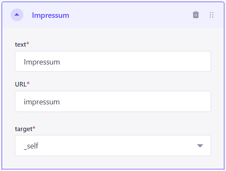Viewport: 226px width, 171px height.
Task: Click the six-dot drag handle icon
Action: point(212,15)
